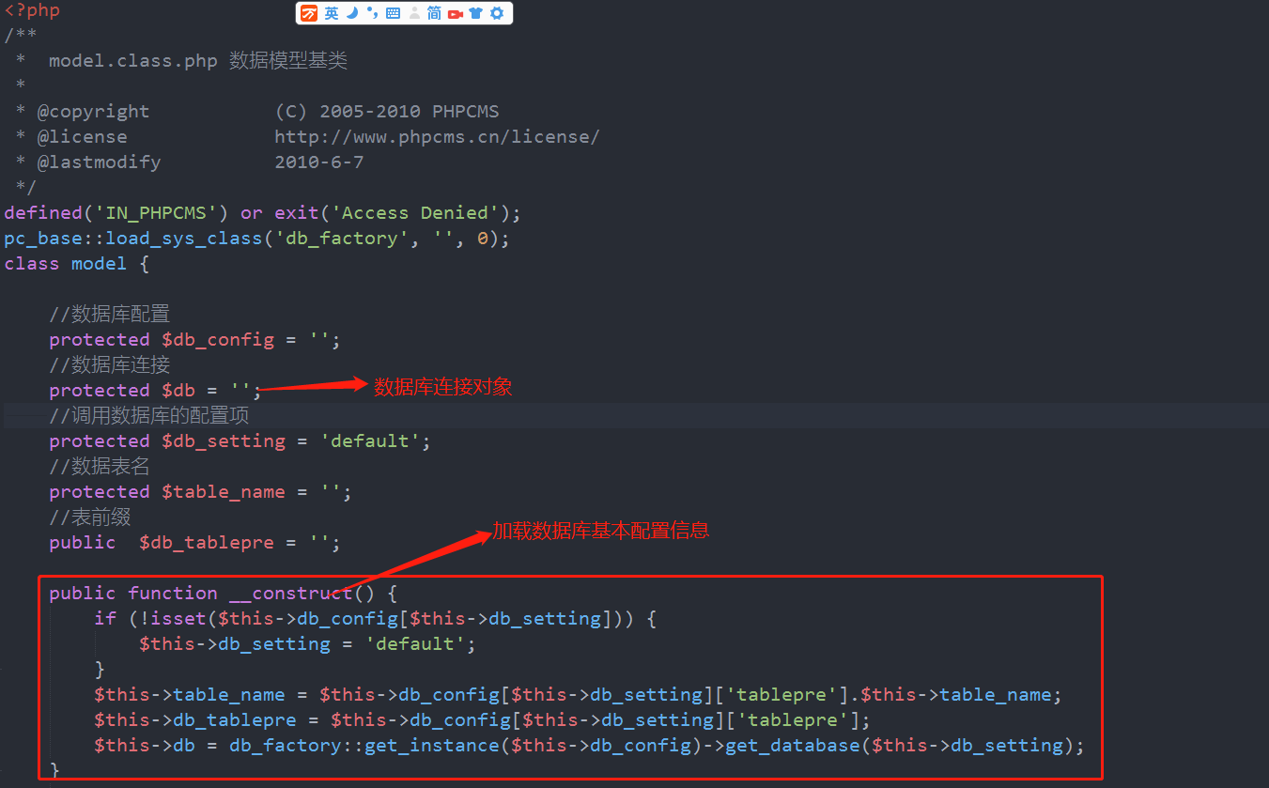The width and height of the screenshot is (1269, 788).
Task: Click the $db_tablepre property declaration
Action: 194,543
